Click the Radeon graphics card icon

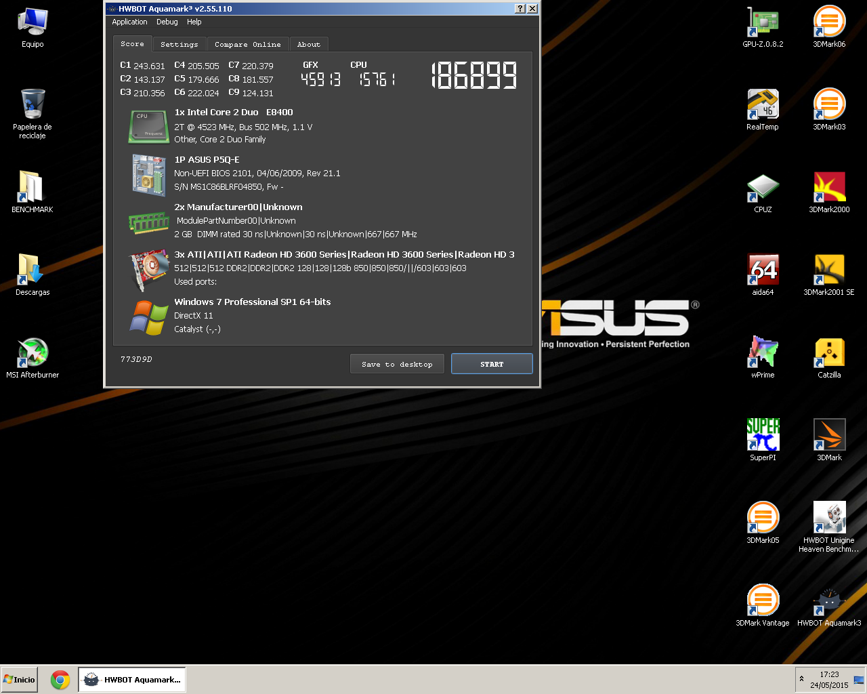coord(150,269)
